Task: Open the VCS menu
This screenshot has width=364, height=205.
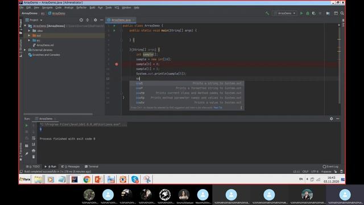Action: [x=117, y=7]
